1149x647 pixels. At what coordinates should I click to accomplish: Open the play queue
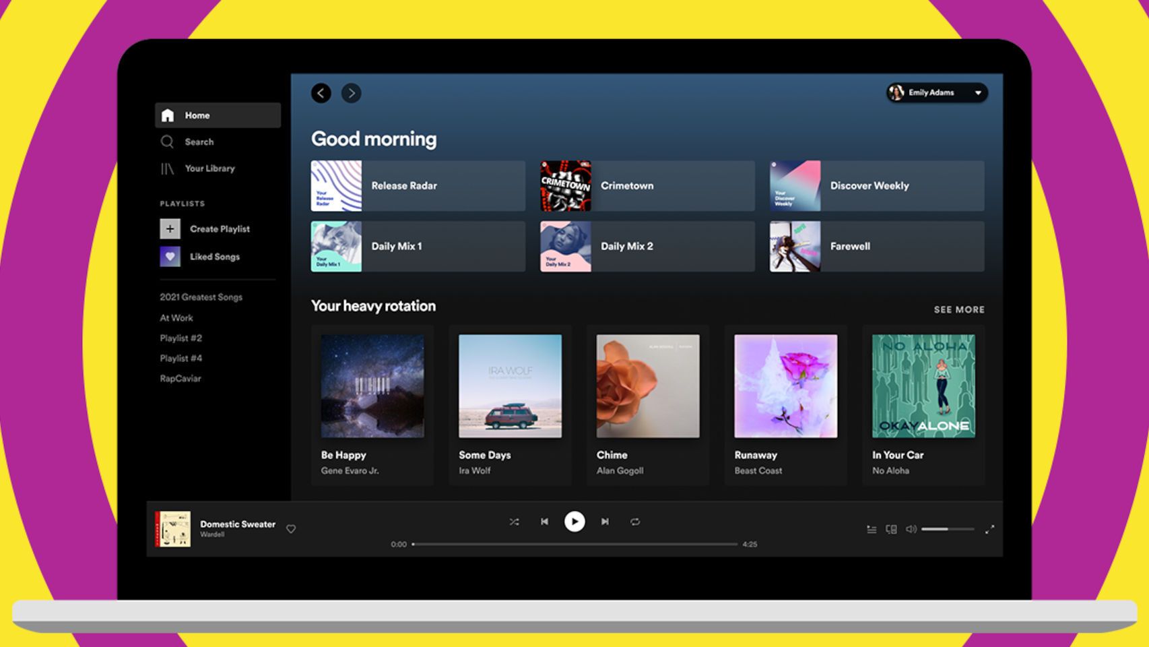(872, 530)
